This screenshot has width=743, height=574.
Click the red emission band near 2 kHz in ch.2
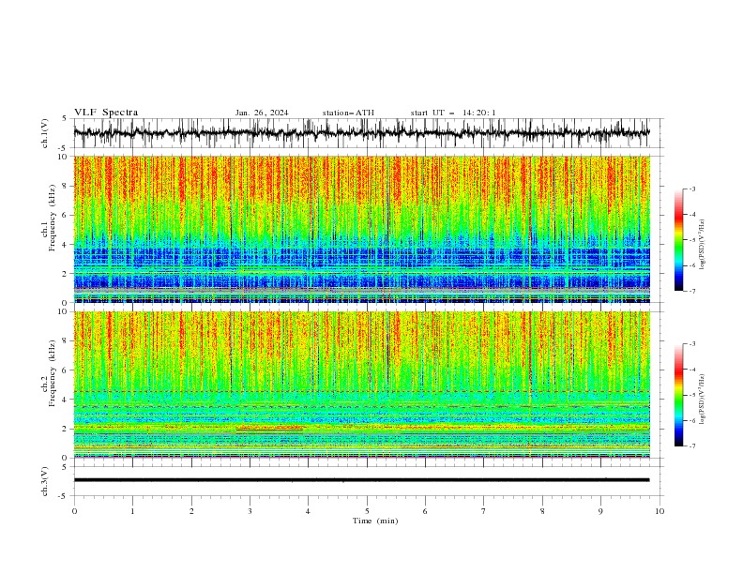click(x=269, y=429)
